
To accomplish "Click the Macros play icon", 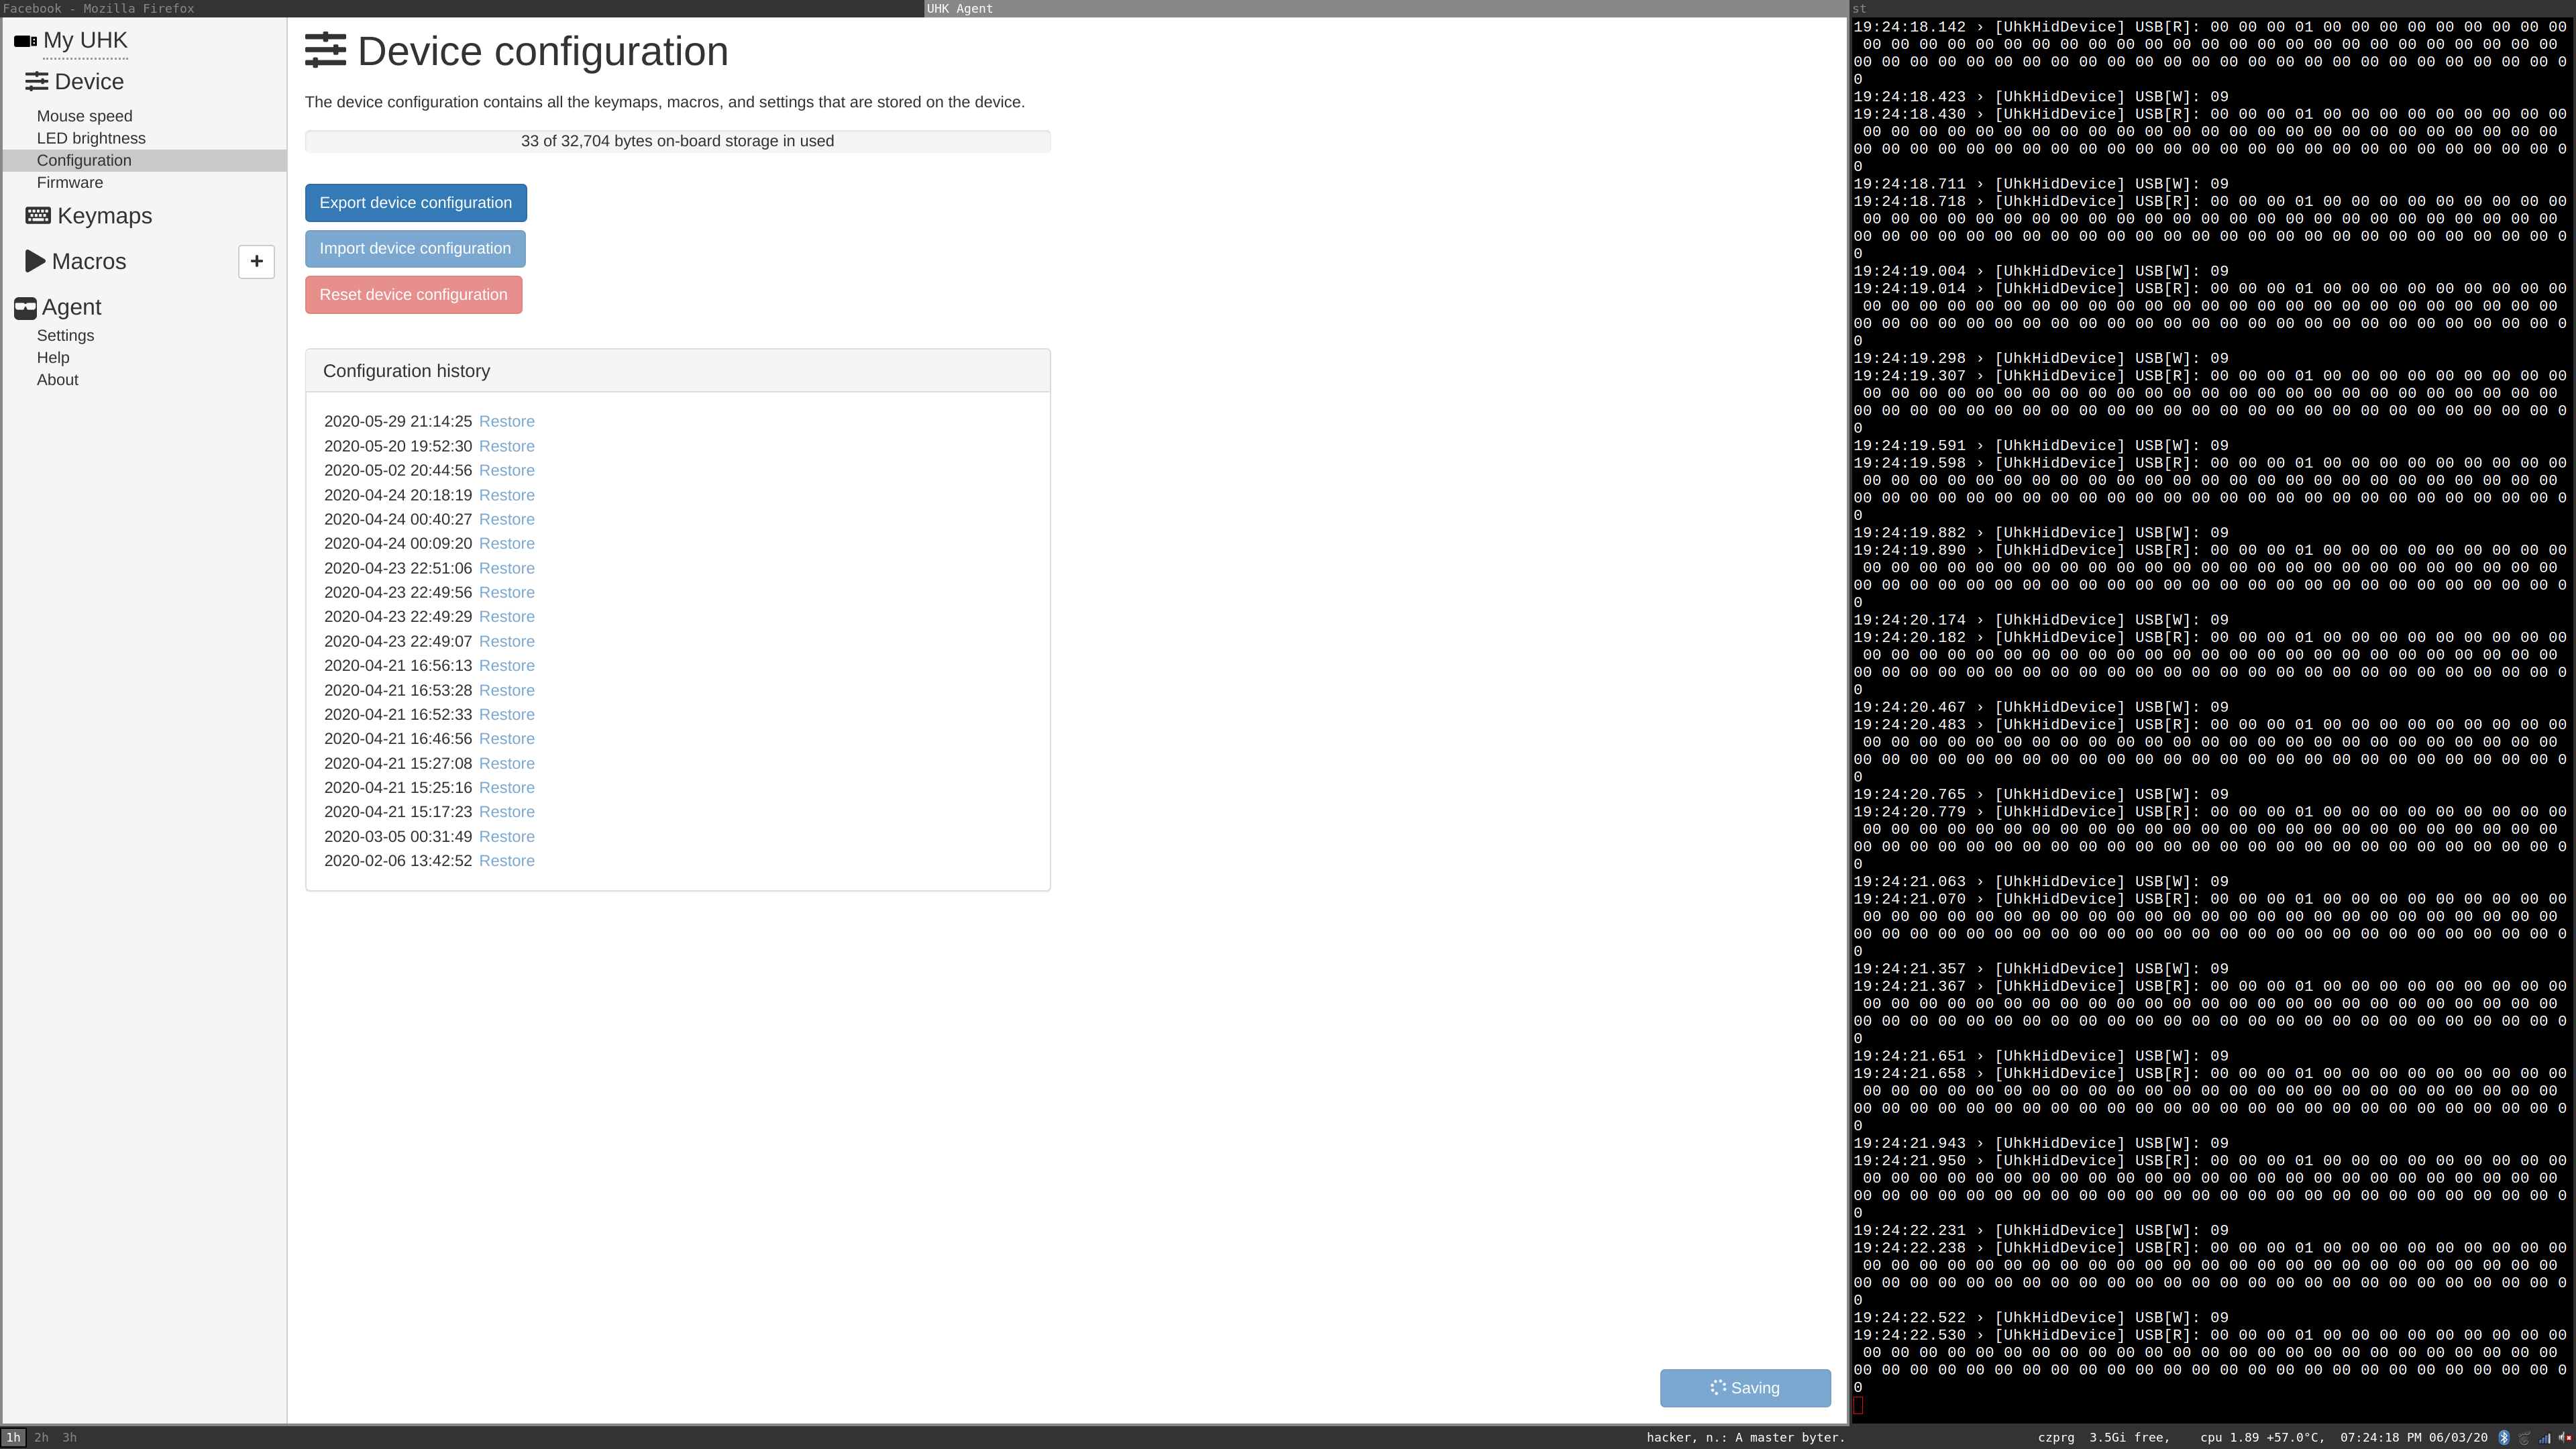I will pyautogui.click(x=34, y=261).
